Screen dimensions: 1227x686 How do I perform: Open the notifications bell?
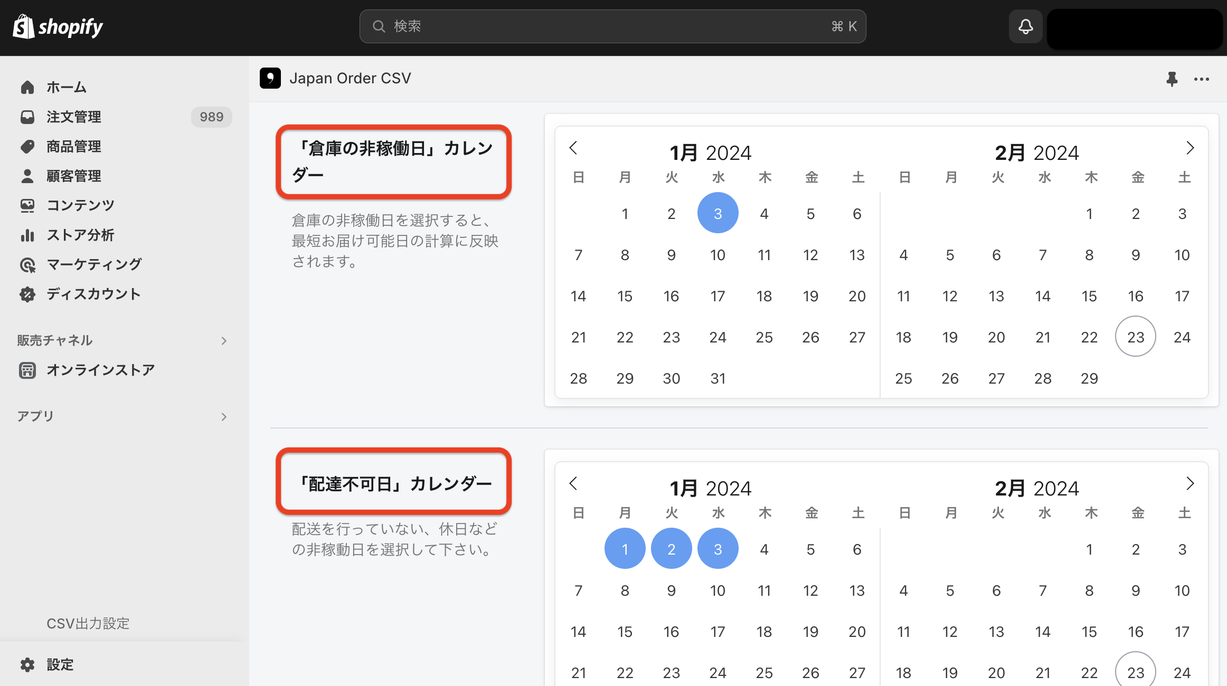[1025, 26]
